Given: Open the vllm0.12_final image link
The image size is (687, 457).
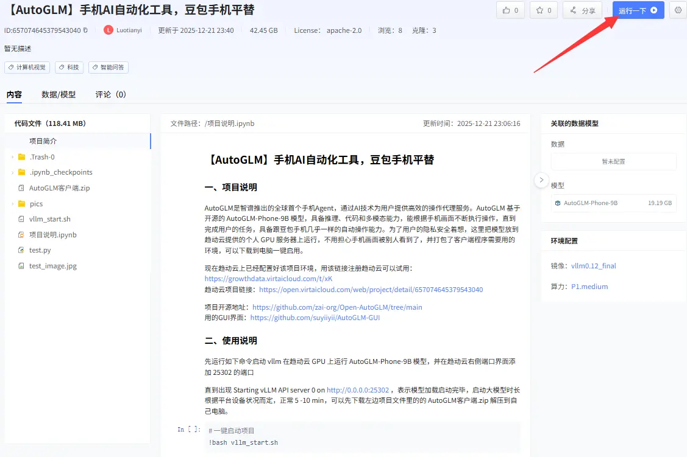Looking at the screenshot, I should 594,266.
